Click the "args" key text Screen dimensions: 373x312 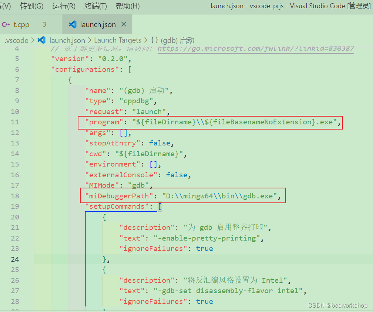98,132
